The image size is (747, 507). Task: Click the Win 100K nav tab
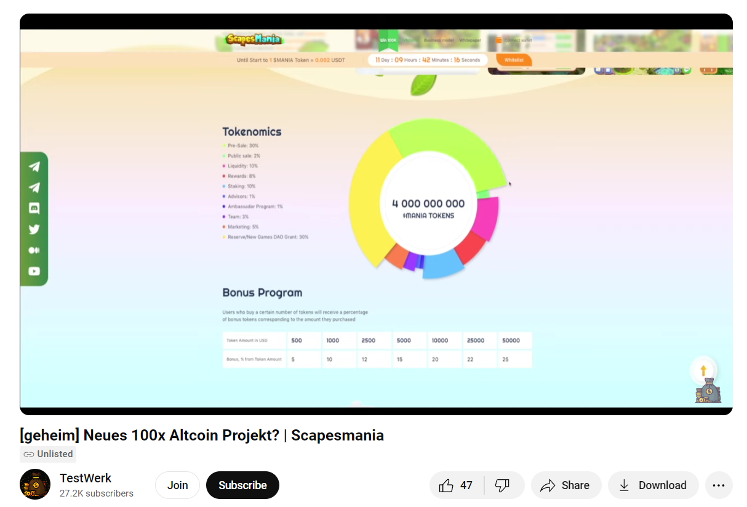(388, 40)
